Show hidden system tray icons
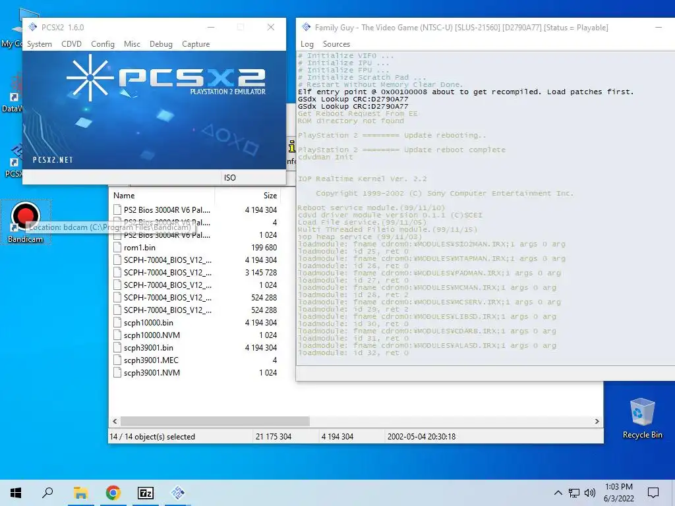675x506 pixels. tap(558, 493)
